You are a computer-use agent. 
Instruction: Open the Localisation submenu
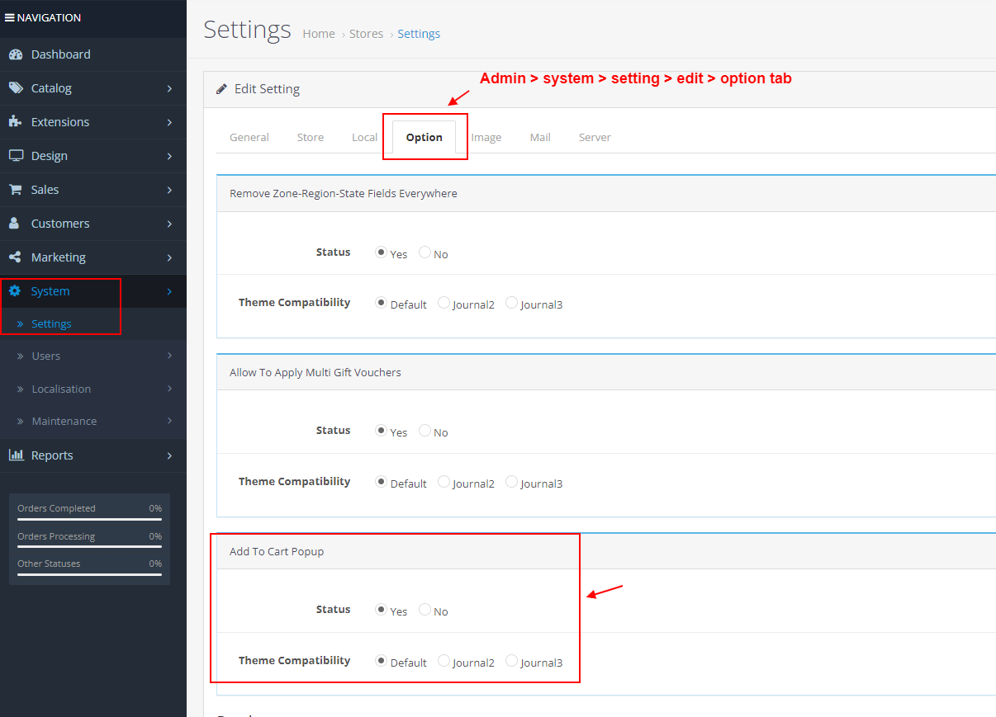point(63,389)
